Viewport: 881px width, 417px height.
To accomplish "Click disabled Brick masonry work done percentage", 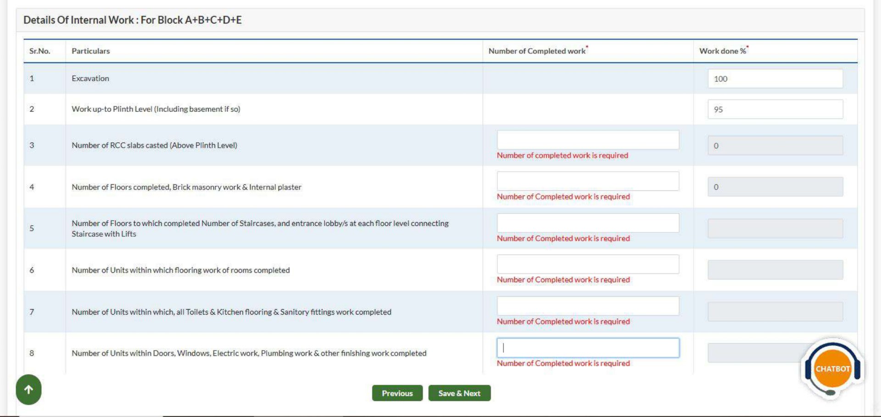I will click(775, 187).
